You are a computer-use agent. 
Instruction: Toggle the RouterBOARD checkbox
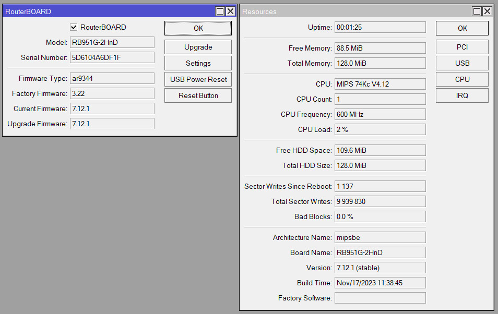(74, 27)
